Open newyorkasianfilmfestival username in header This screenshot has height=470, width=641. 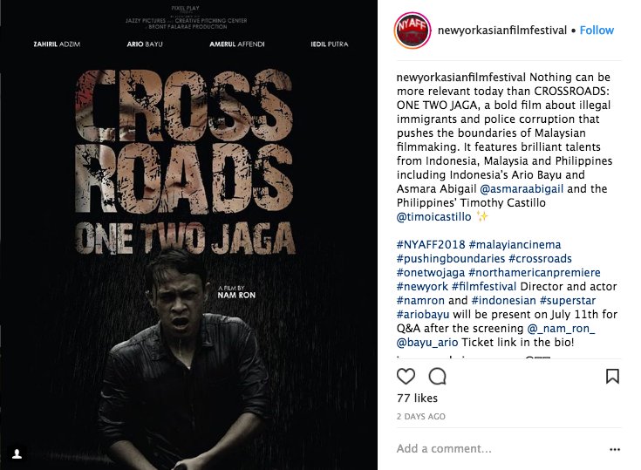pyautogui.click(x=502, y=31)
